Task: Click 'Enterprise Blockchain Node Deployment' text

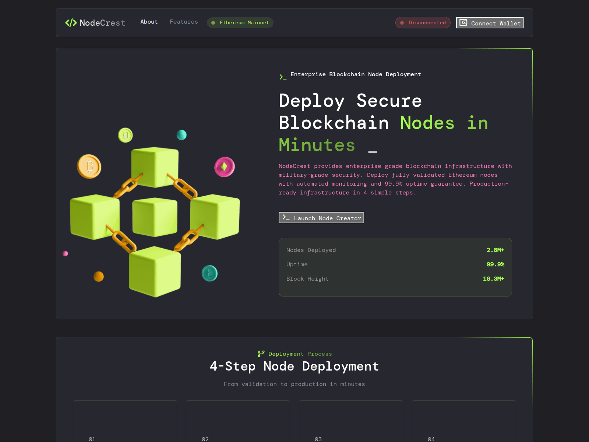Action: pos(356,74)
